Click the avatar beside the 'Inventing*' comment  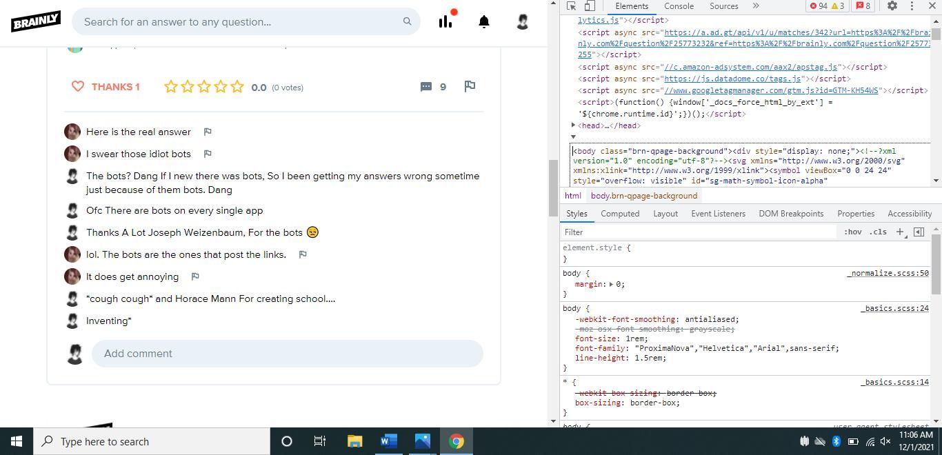[x=72, y=321]
